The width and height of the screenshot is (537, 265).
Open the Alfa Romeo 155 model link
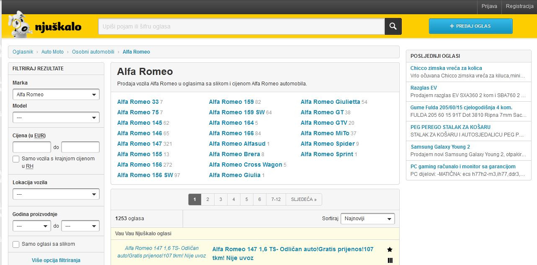139,154
